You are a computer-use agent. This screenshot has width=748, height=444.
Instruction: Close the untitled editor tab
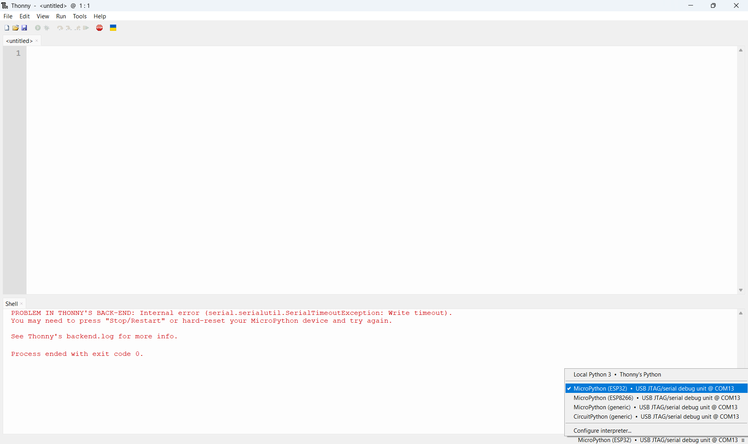(x=37, y=41)
